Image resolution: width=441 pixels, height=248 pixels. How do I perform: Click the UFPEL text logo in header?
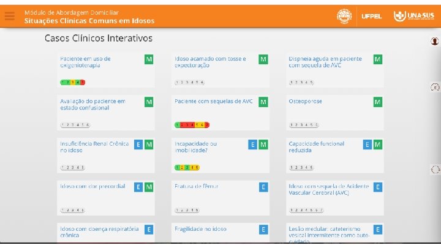coord(372,17)
